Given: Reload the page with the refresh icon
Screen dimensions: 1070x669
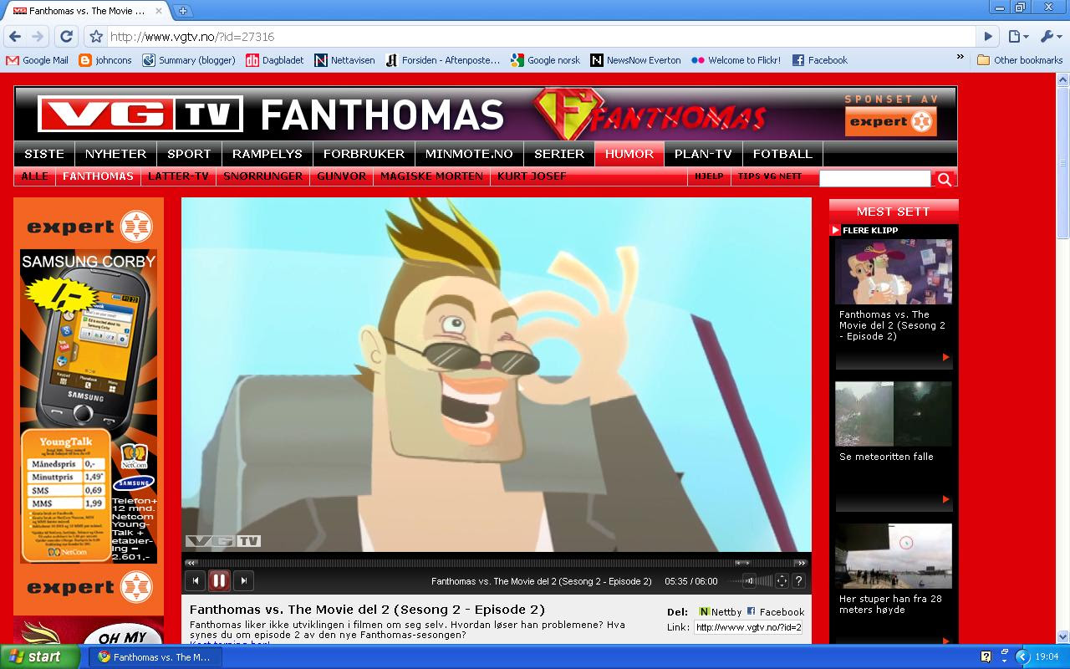Looking at the screenshot, I should (x=67, y=37).
